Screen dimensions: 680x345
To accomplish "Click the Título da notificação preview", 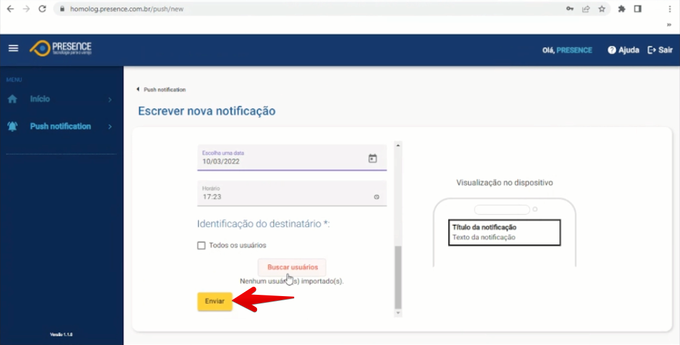I will [x=484, y=227].
